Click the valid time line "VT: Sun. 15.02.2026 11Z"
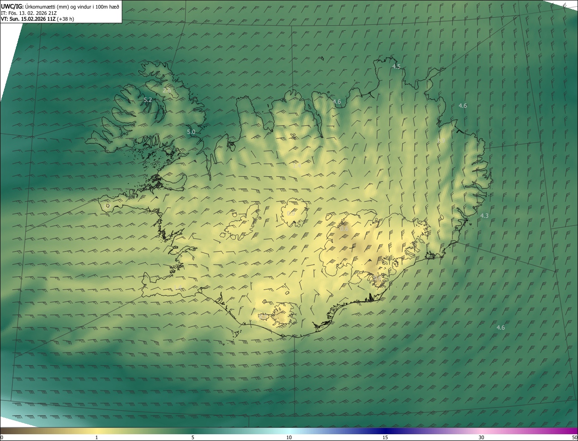The height and width of the screenshot is (441, 578). point(28,19)
